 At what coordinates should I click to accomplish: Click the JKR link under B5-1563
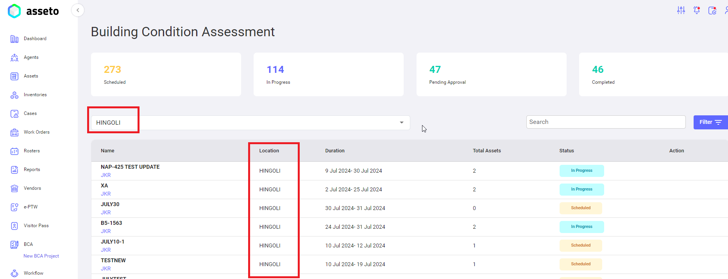pyautogui.click(x=106, y=231)
